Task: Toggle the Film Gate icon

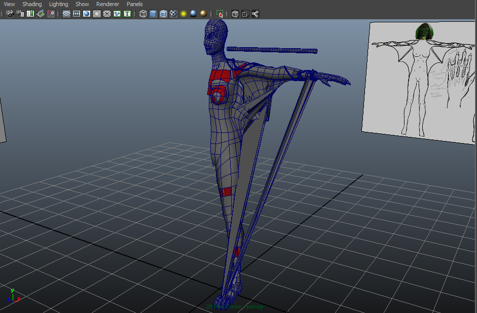Action: [77, 14]
